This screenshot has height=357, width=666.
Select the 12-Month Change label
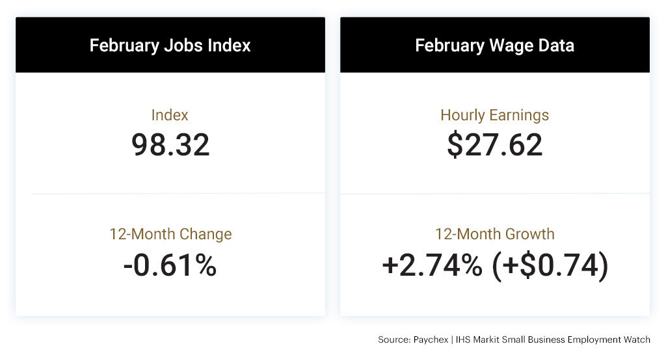pyautogui.click(x=170, y=234)
